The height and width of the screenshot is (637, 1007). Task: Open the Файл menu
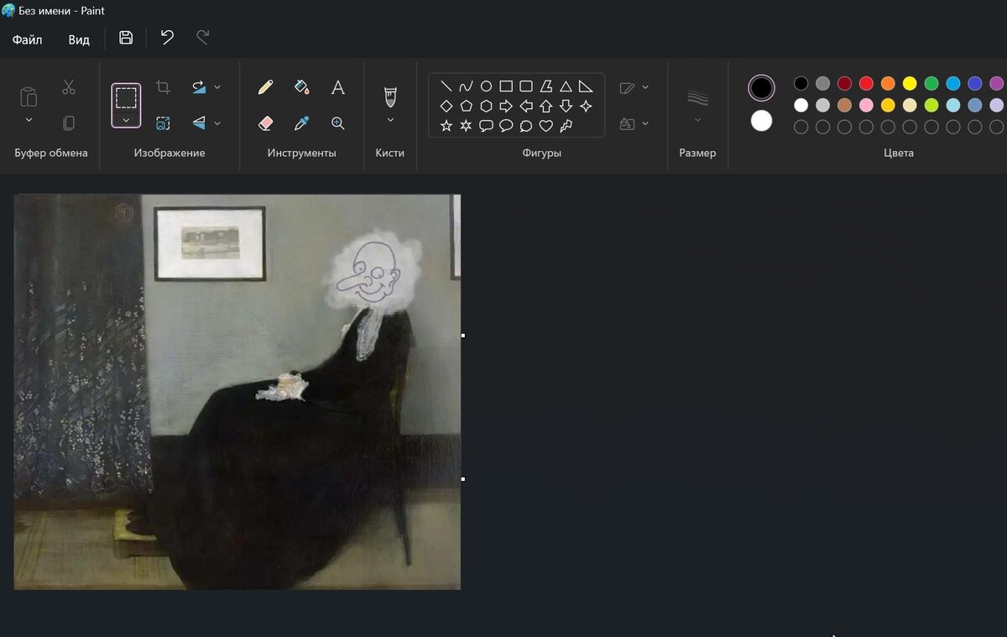click(x=27, y=39)
